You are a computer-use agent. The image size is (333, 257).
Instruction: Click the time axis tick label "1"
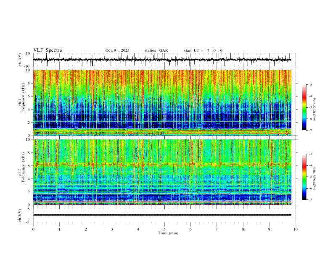59,229
